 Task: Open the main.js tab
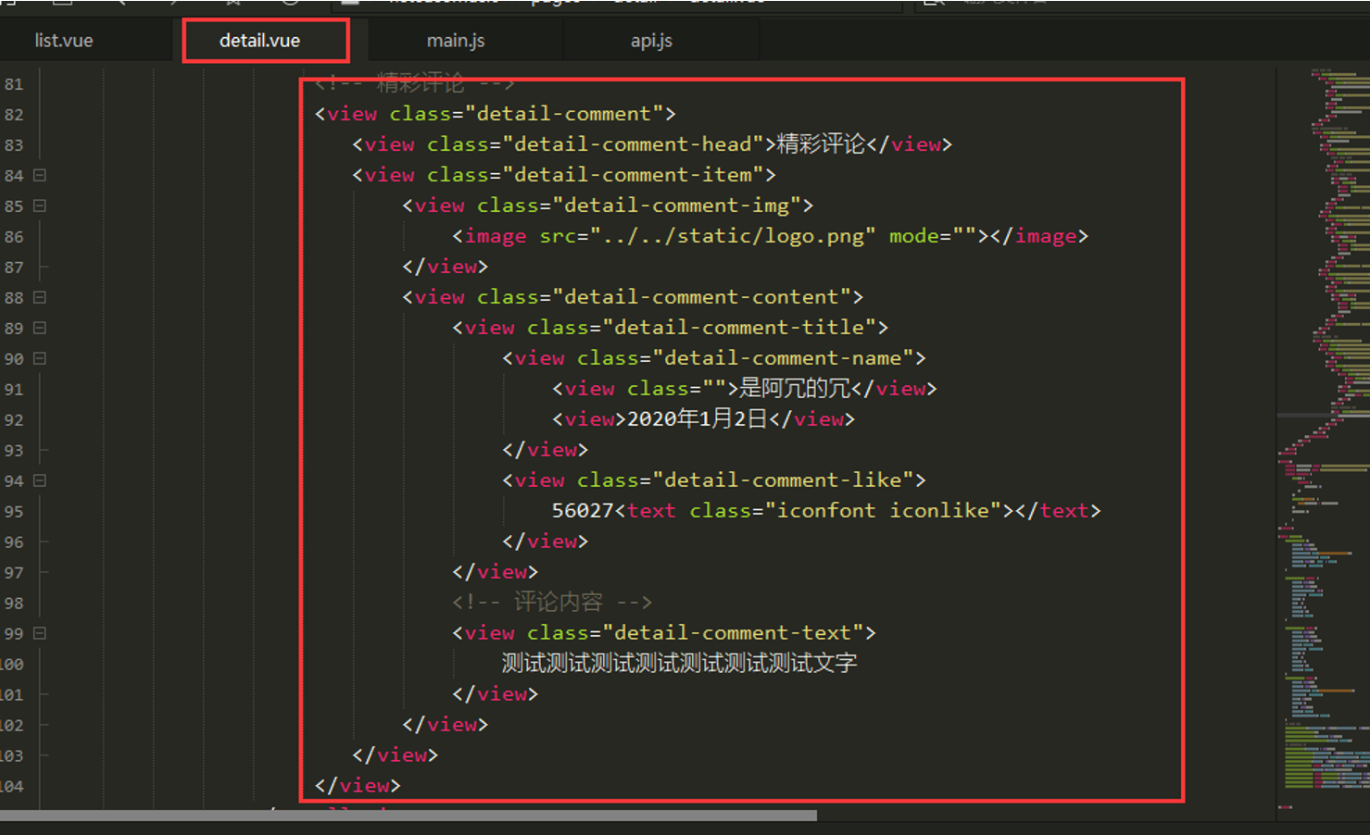point(456,41)
